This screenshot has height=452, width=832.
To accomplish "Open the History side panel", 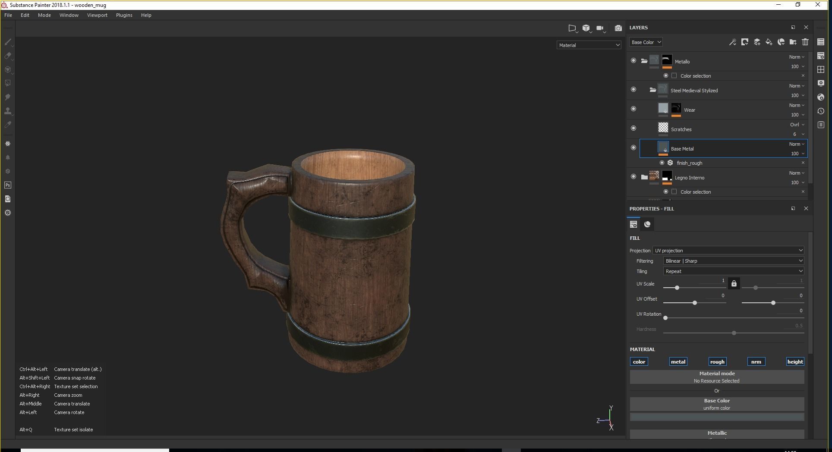I will [821, 111].
